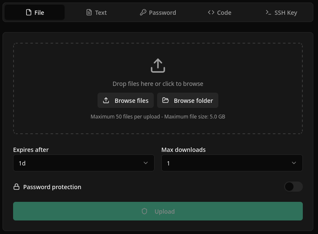Expand the chevron in the Expires after field
The height and width of the screenshot is (234, 318).
[146, 163]
